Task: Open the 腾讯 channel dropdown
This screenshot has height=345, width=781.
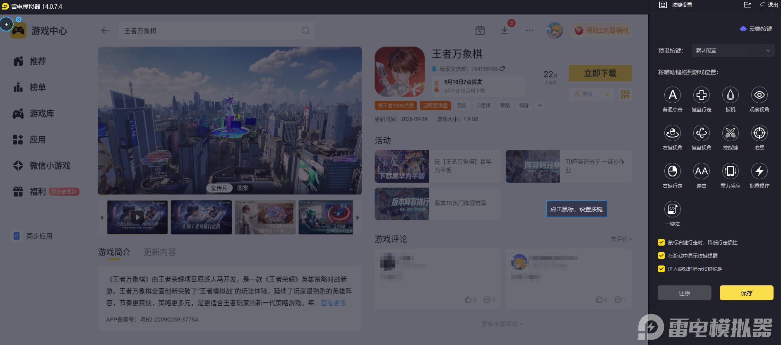Action: [592, 94]
